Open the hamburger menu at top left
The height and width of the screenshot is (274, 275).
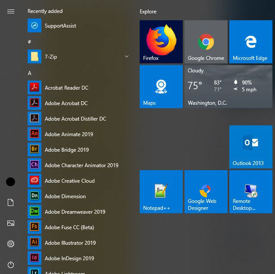coord(11,11)
